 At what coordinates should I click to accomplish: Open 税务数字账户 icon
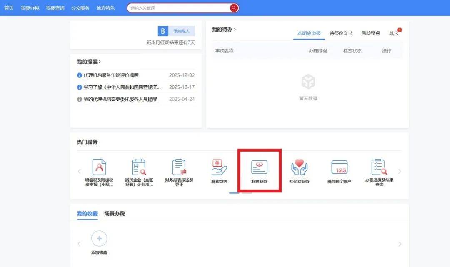(x=339, y=167)
